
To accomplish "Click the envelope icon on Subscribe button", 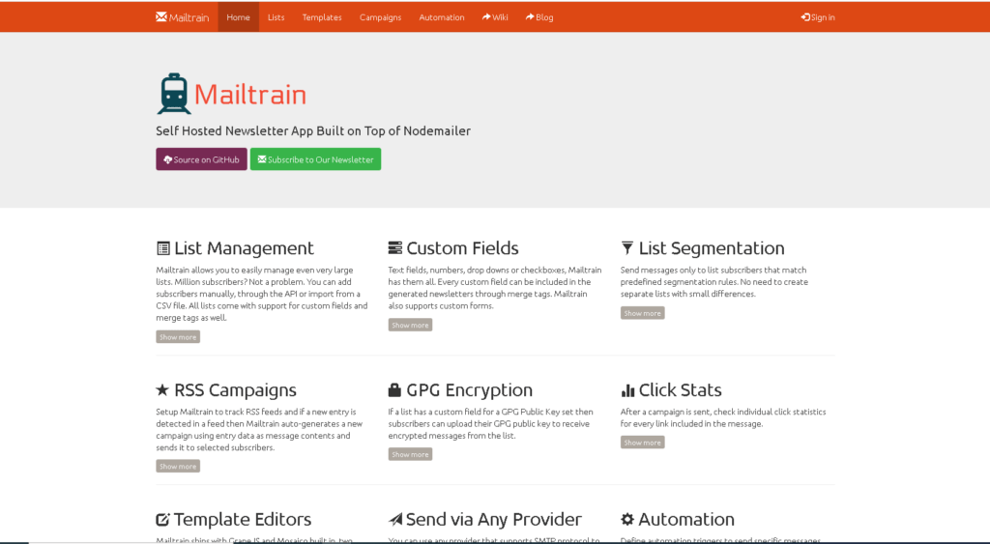I will click(x=262, y=159).
